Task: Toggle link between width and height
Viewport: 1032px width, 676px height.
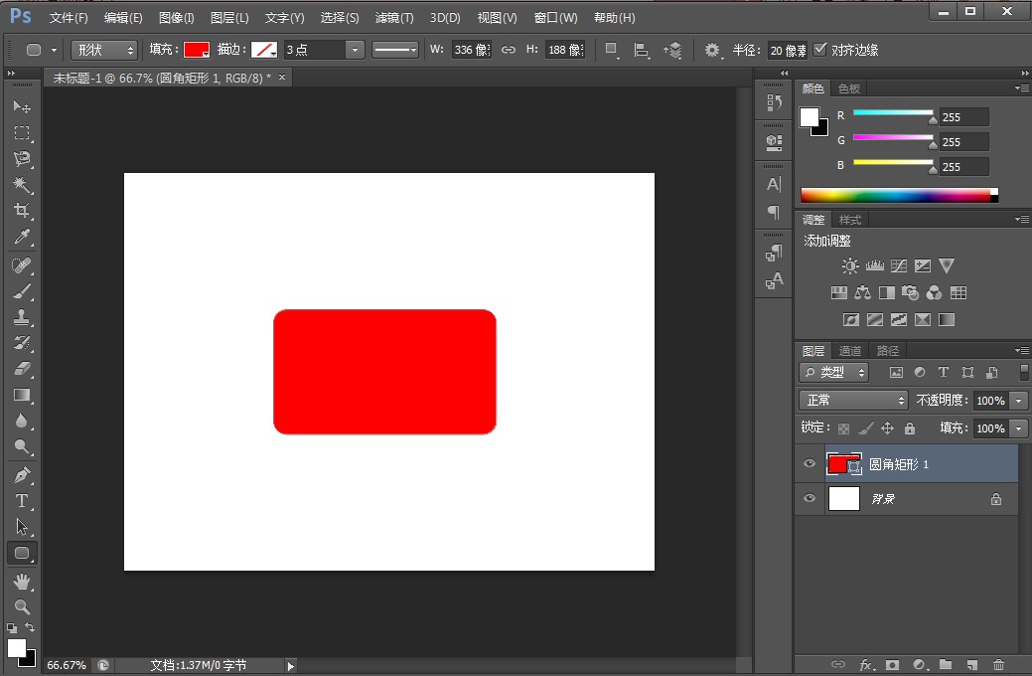Action: [509, 50]
